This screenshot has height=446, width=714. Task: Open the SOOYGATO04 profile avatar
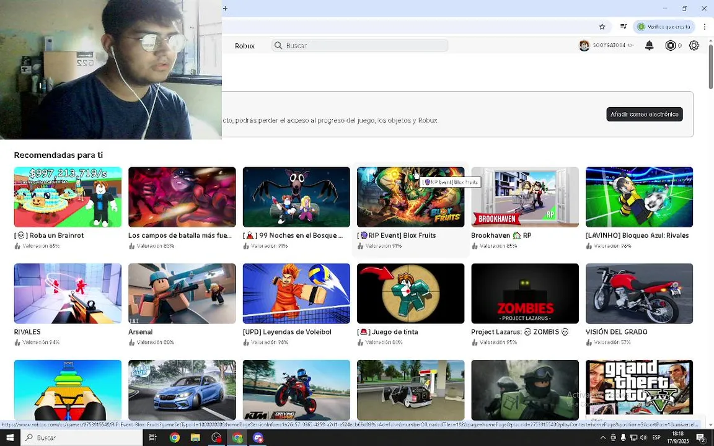pyautogui.click(x=584, y=45)
